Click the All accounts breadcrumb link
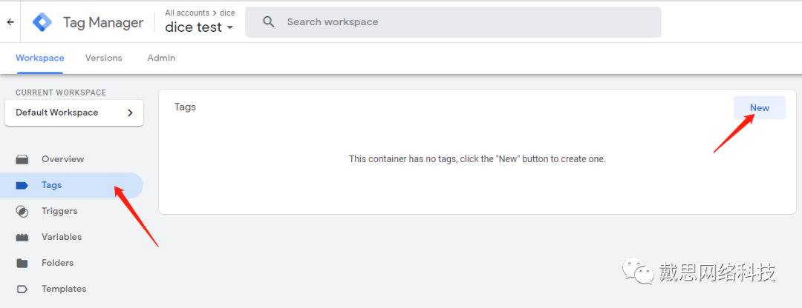Image resolution: width=802 pixels, height=308 pixels. point(187,13)
